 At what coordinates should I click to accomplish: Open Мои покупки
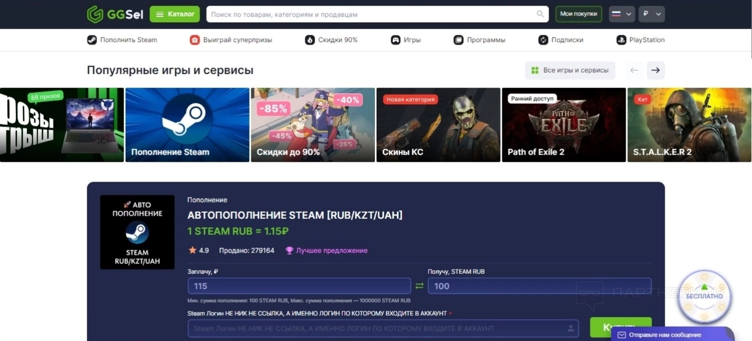(x=578, y=14)
